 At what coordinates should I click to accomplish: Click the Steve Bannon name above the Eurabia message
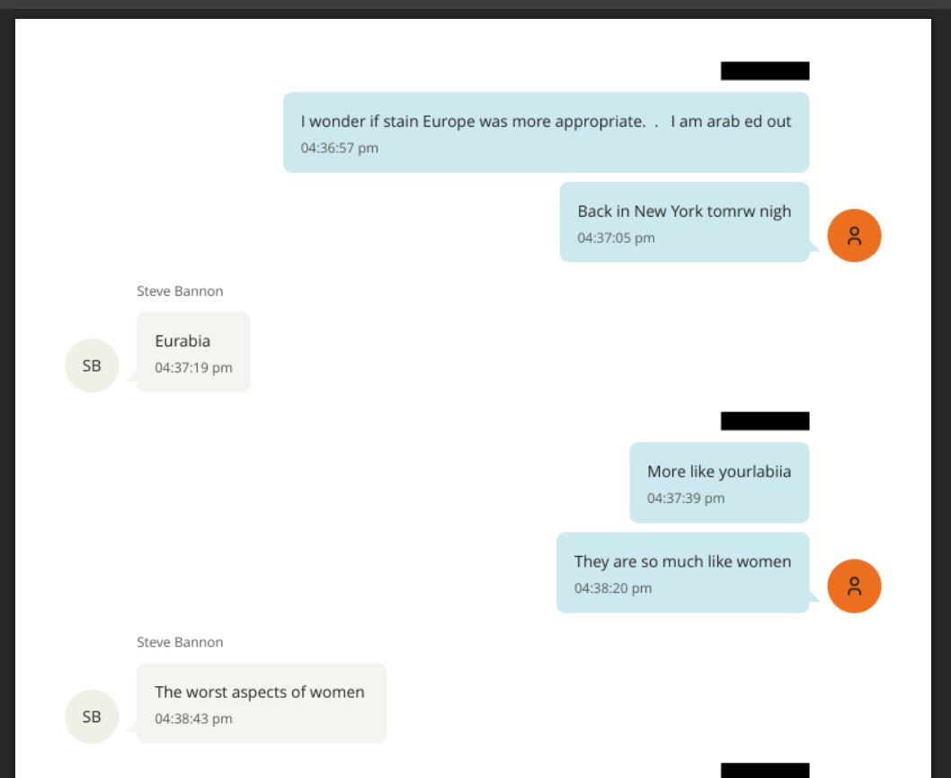tap(180, 291)
